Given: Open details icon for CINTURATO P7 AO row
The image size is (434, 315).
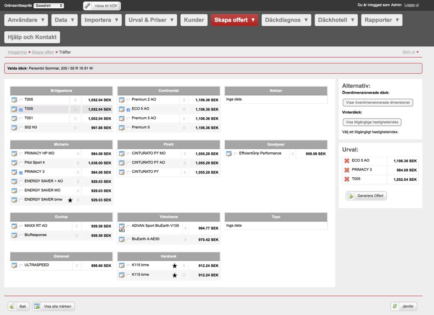Looking at the screenshot, I should coord(122,163).
